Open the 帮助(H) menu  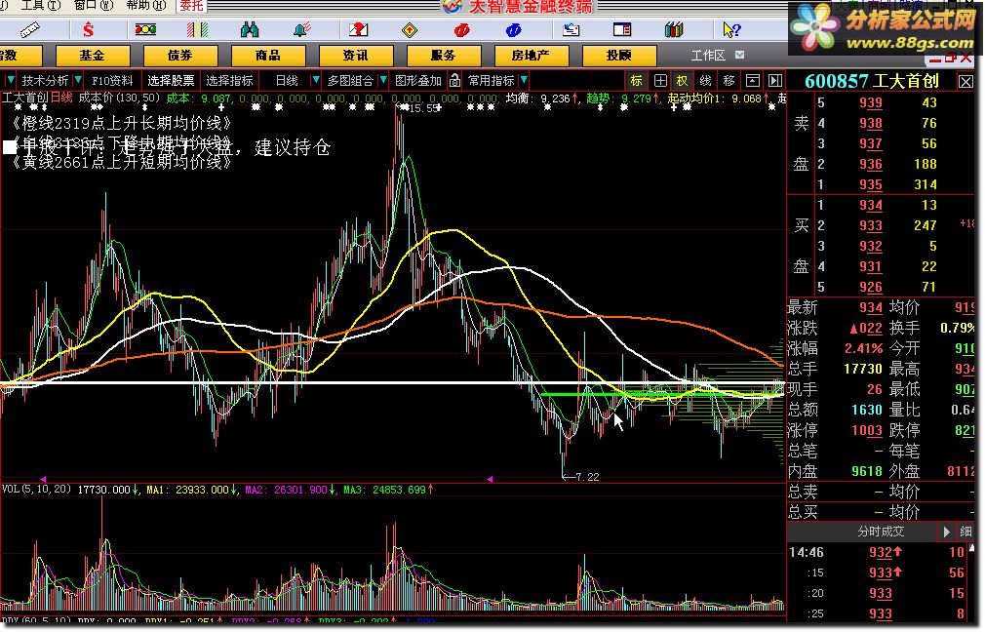point(146,5)
